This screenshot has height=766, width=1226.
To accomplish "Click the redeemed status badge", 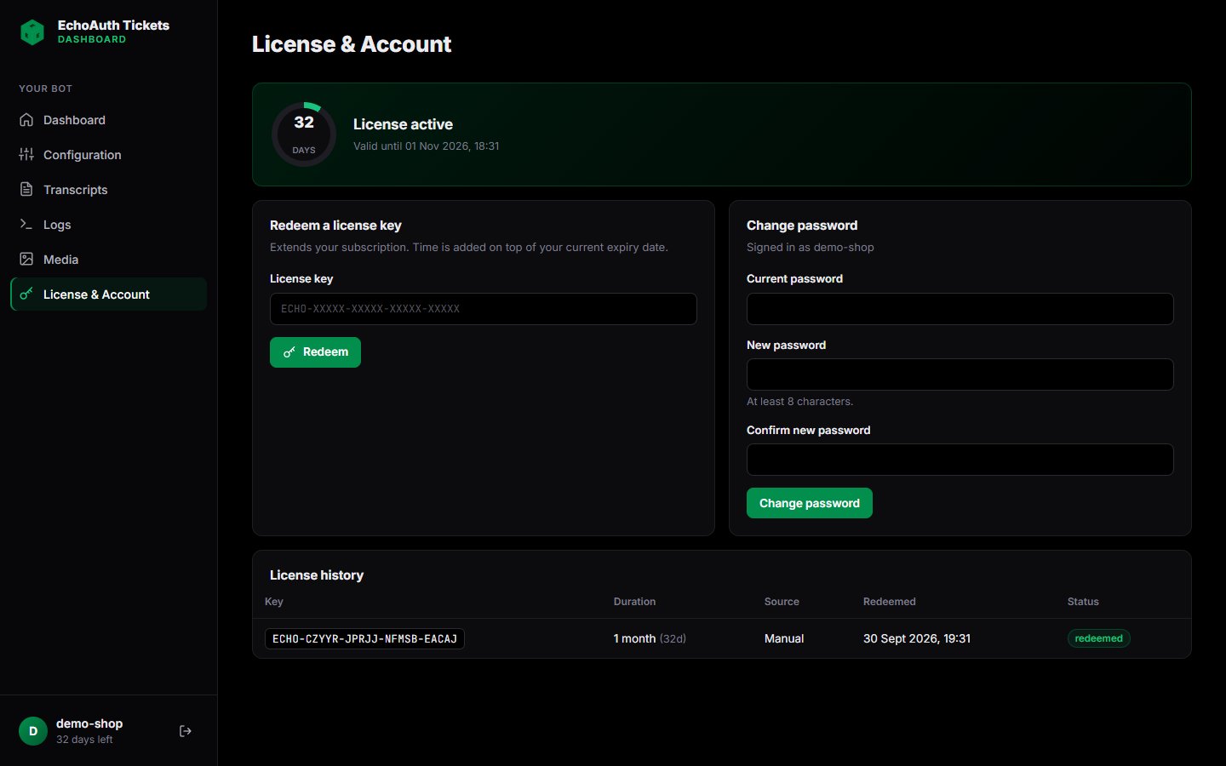I will click(1098, 638).
